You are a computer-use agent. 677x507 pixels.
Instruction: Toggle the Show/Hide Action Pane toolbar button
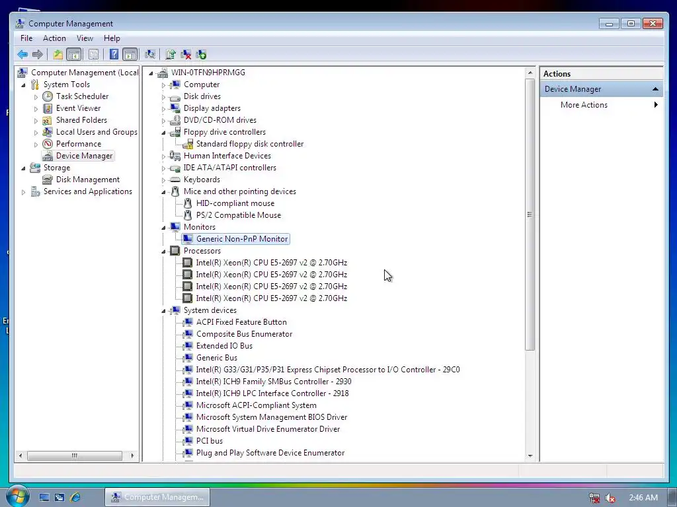[130, 54]
